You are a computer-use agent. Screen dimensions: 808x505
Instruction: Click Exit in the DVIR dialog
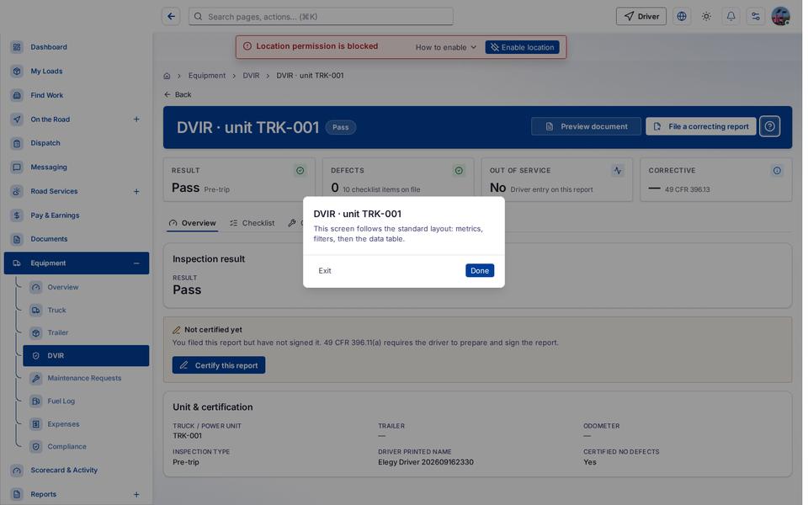325,270
